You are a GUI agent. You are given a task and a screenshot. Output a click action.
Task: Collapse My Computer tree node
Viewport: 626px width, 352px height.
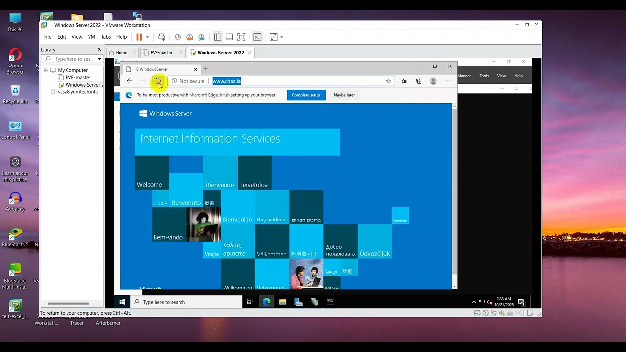point(46,70)
